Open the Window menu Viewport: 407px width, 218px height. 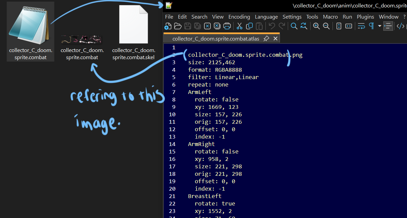(x=389, y=17)
